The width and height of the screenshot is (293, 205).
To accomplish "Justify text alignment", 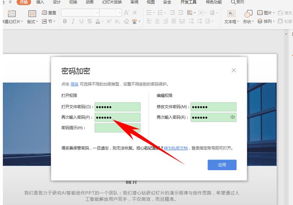I will tap(174, 21).
